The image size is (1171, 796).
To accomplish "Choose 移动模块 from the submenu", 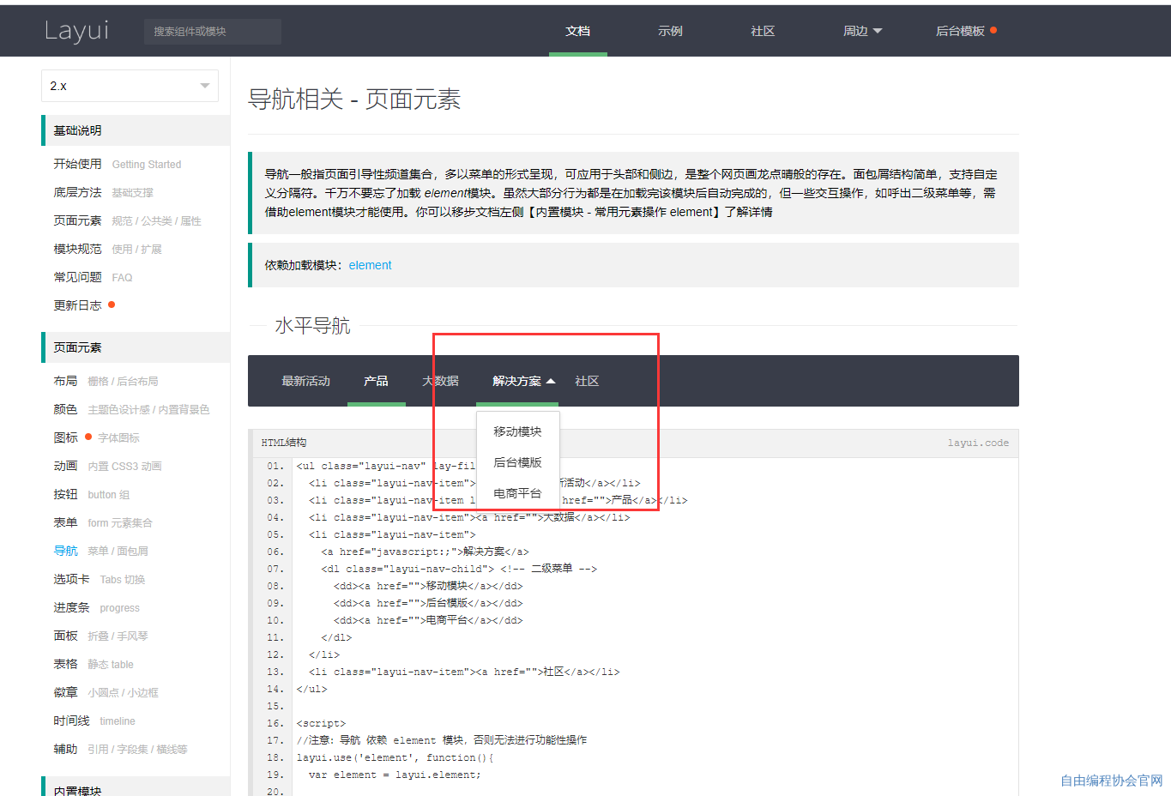I will coord(518,431).
